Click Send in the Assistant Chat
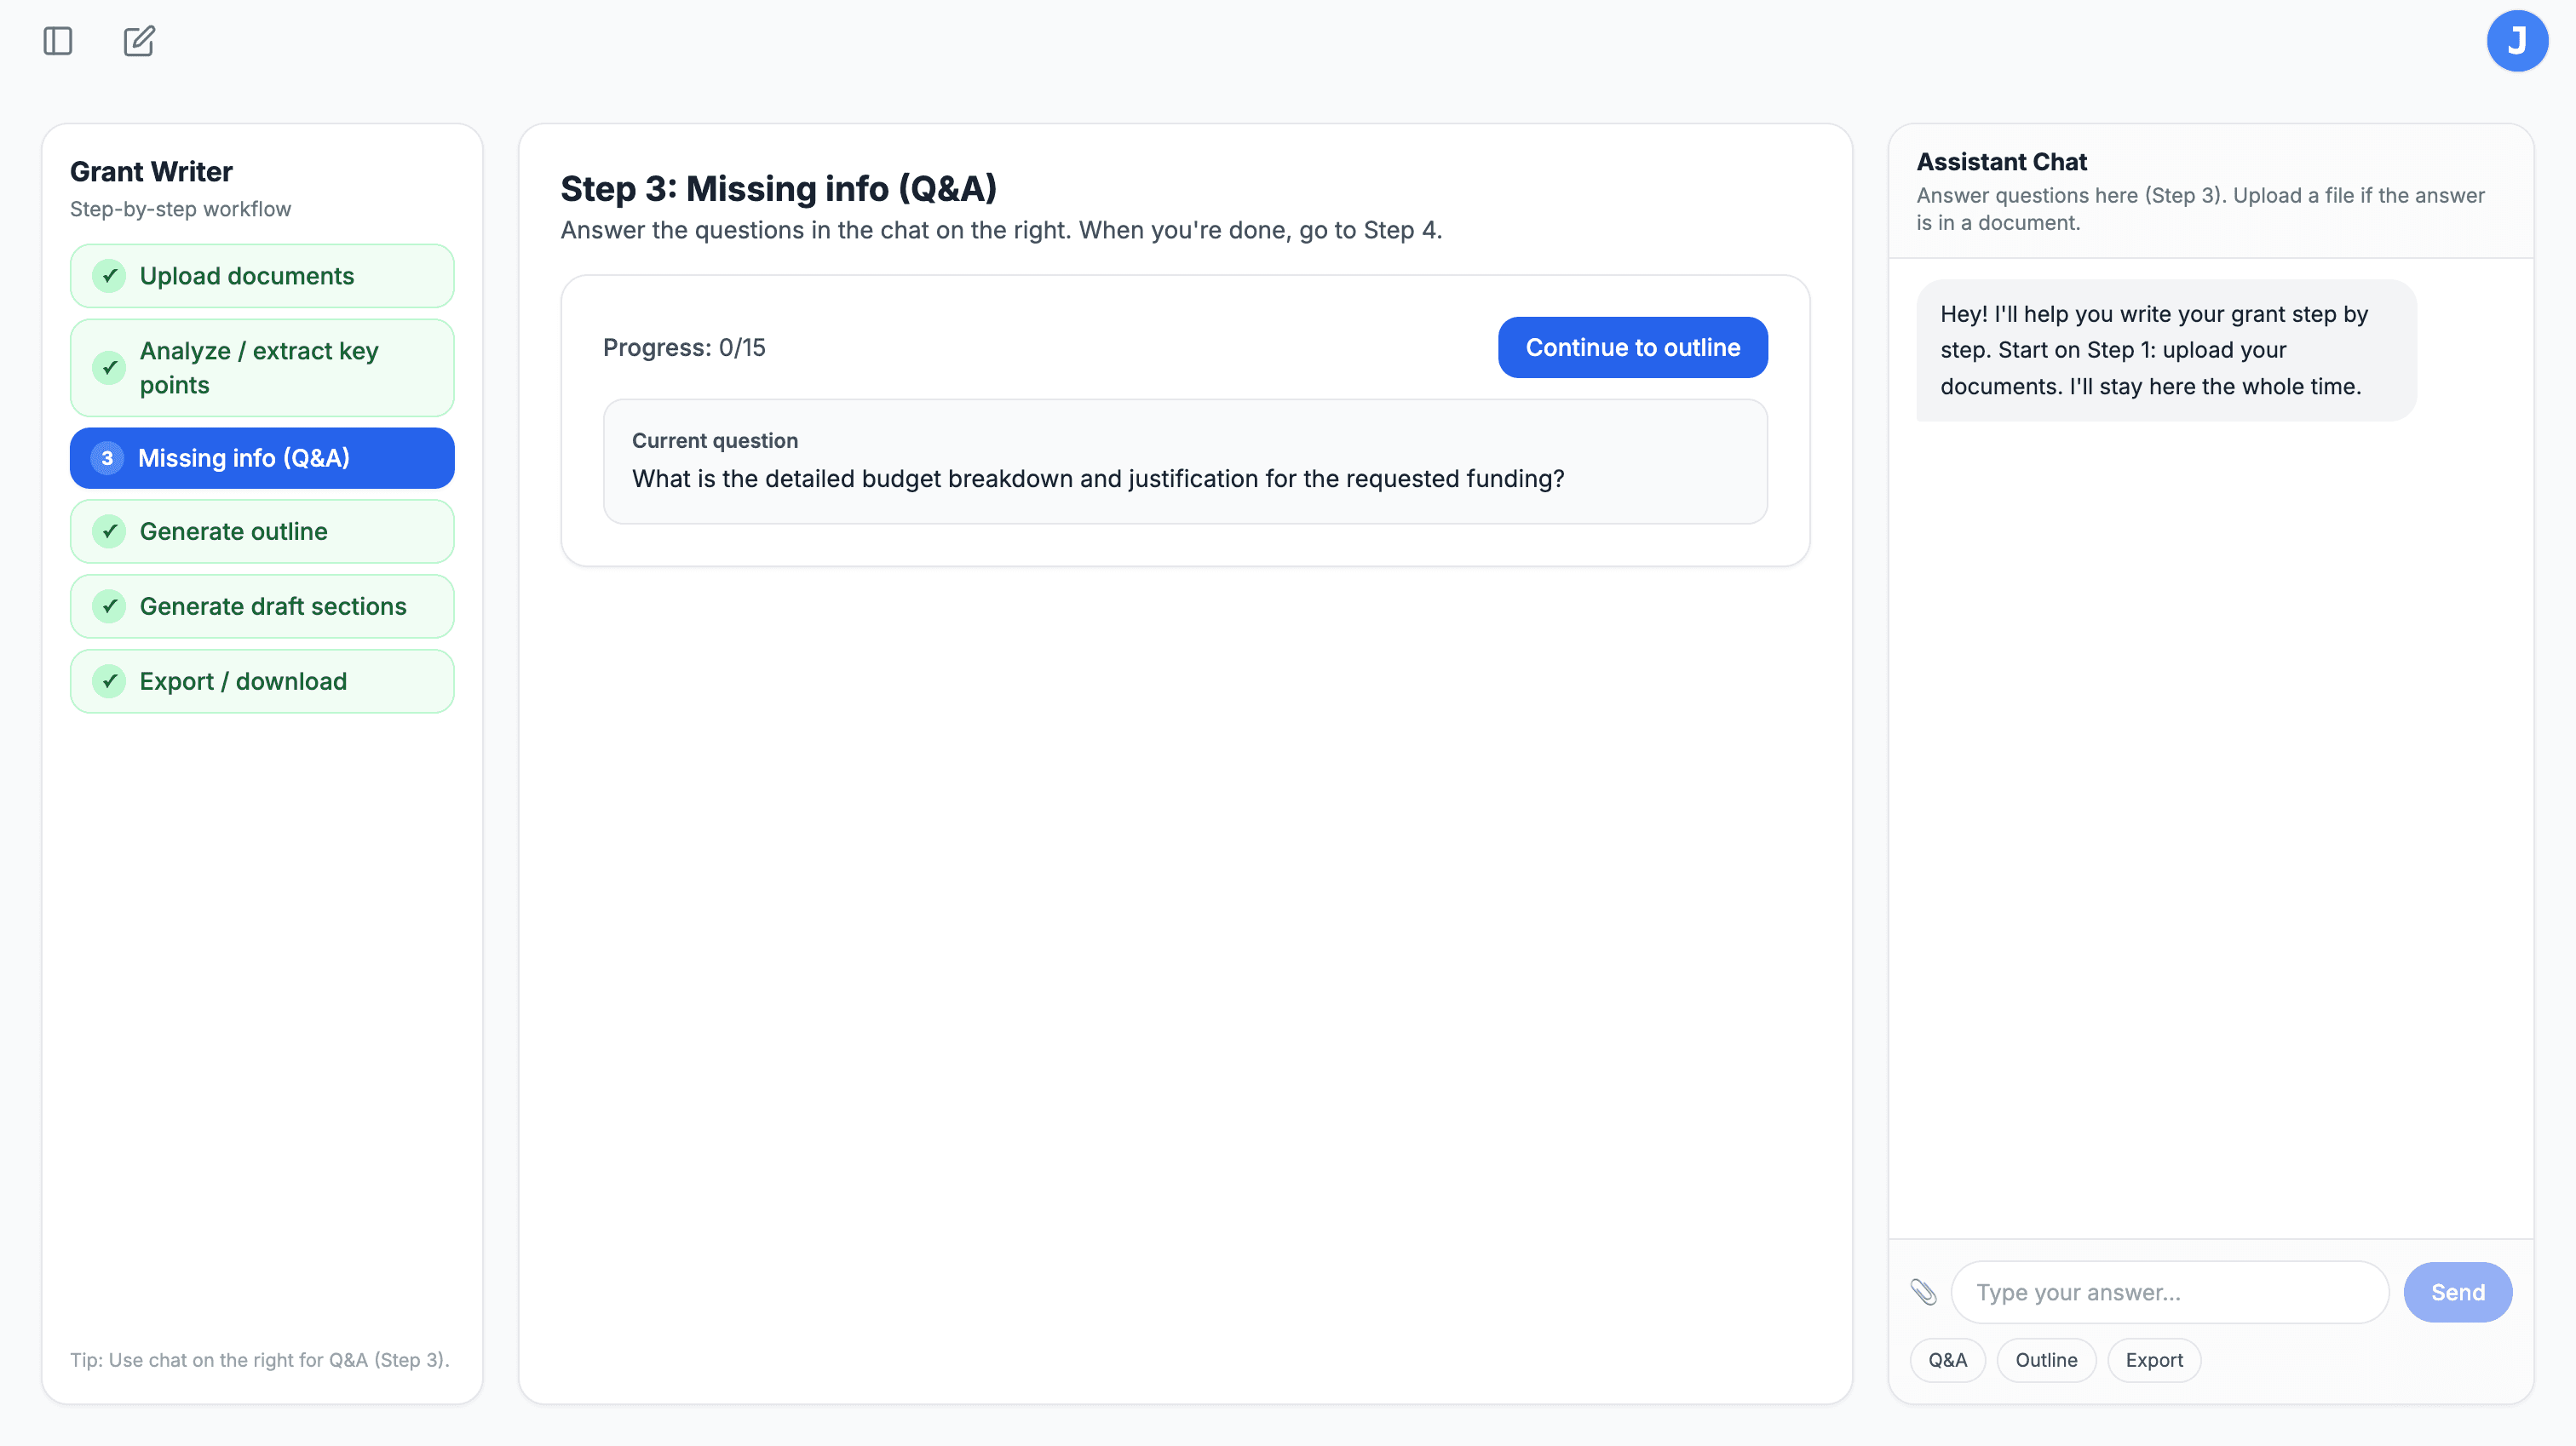 2457,1292
